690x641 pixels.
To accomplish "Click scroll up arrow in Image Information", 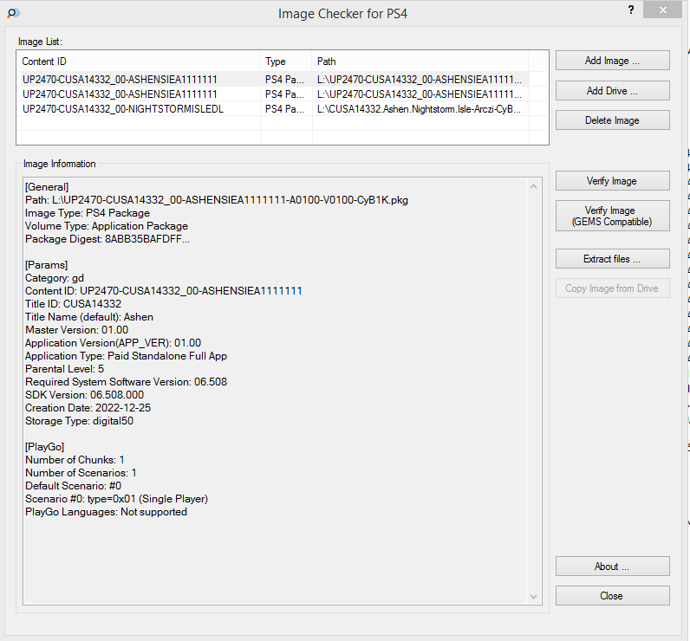I will tap(533, 186).
